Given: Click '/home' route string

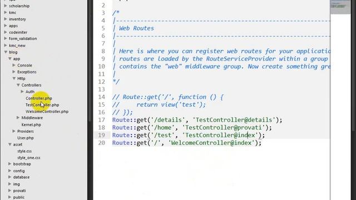Looking at the screenshot, I should [163, 127].
